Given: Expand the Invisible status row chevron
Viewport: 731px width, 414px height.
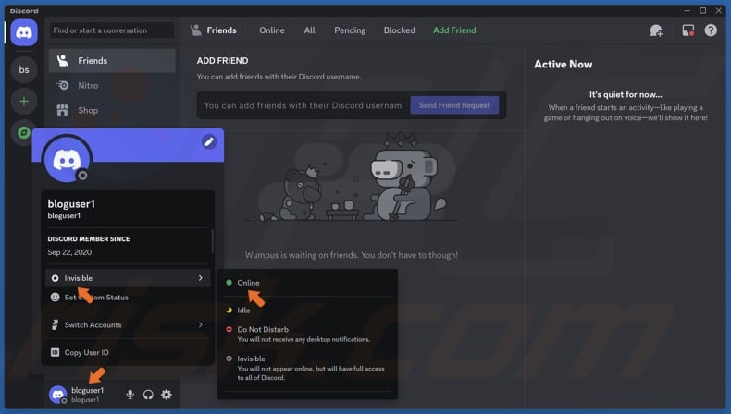Looking at the screenshot, I should click(201, 278).
